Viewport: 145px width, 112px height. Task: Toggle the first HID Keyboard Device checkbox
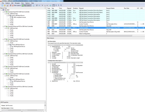[x=11, y=46]
